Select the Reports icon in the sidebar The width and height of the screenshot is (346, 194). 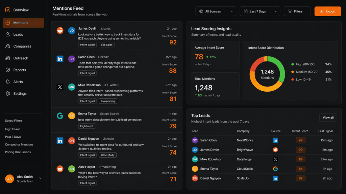pos(7,70)
